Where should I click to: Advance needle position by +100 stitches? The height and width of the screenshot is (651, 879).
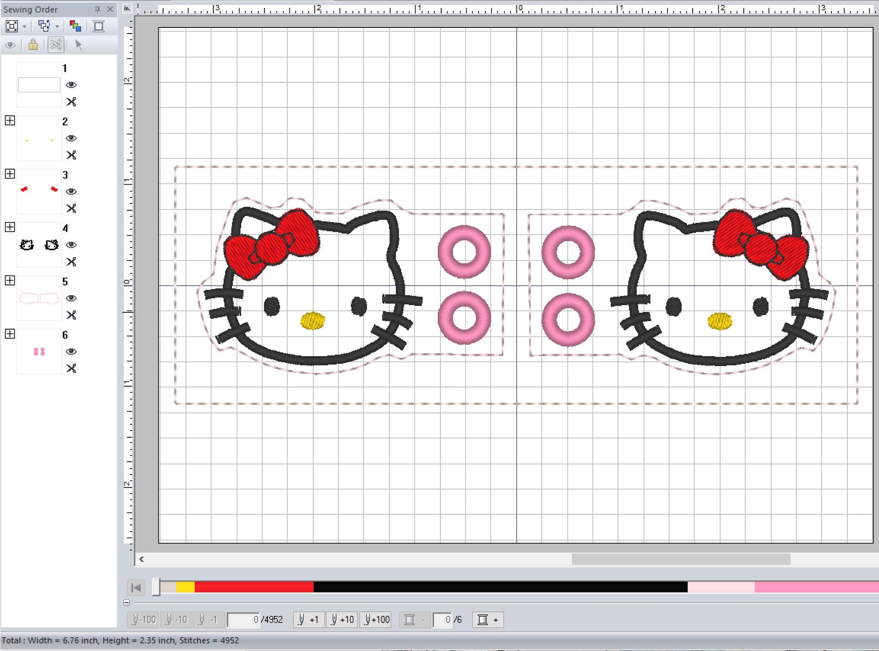pyautogui.click(x=376, y=620)
